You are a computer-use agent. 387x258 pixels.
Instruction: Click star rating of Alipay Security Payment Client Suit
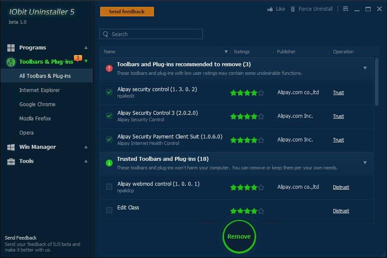point(247,140)
